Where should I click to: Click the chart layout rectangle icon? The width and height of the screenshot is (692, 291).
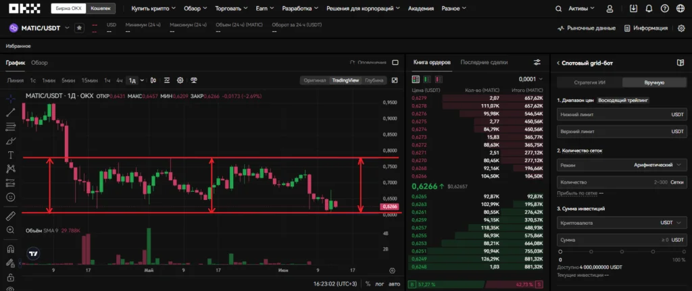[395, 63]
